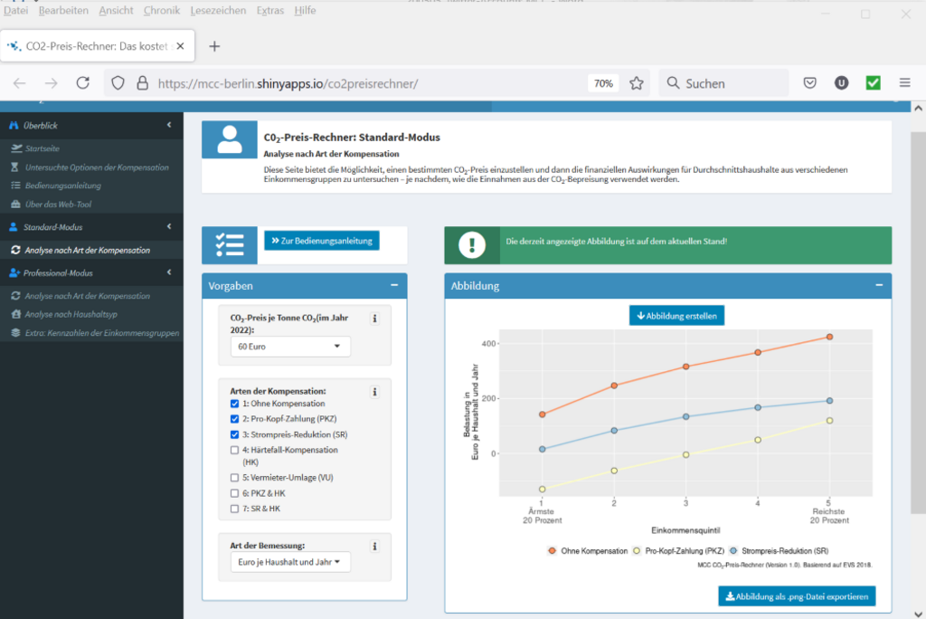Click info icon beside Art der Bemessung
The image size is (926, 619).
click(374, 547)
